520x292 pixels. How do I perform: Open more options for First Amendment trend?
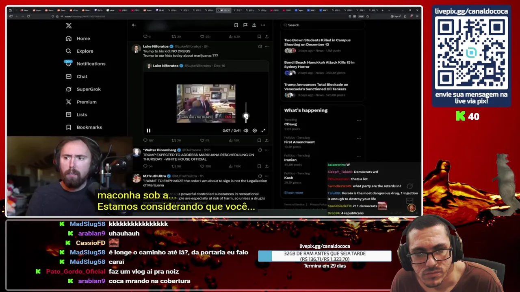point(359,138)
